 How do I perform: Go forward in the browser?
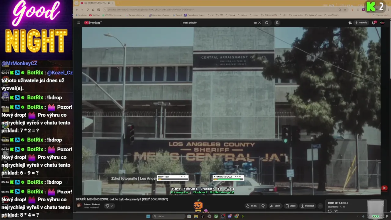[x=82, y=9]
